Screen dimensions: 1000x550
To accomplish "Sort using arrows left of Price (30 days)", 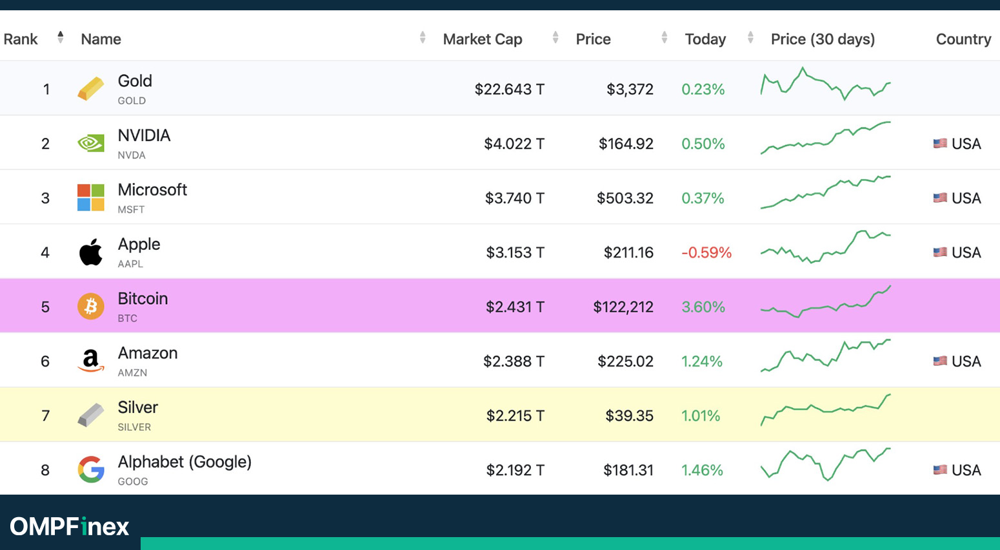I will 750,37.
